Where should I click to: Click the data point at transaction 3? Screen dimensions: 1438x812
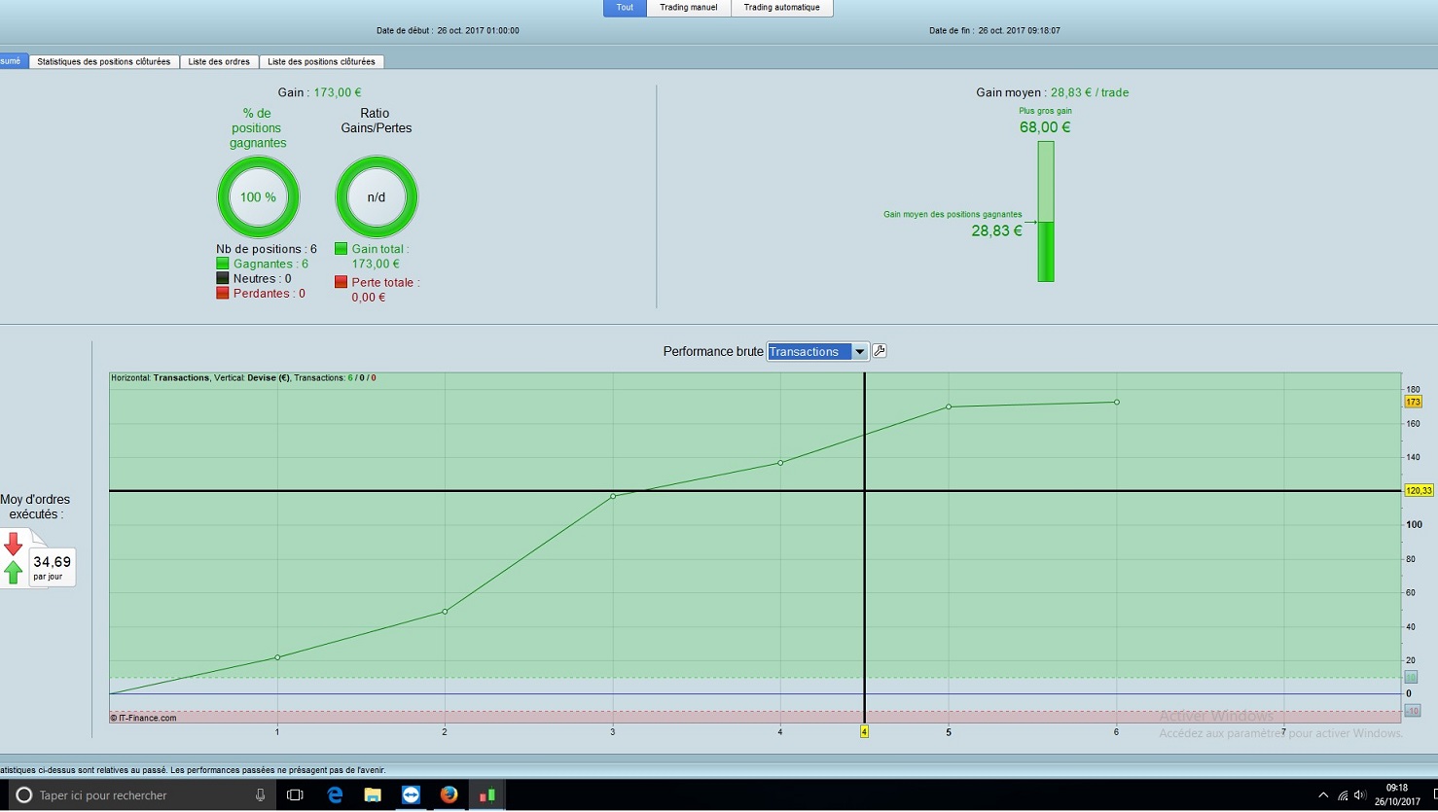pyautogui.click(x=613, y=497)
